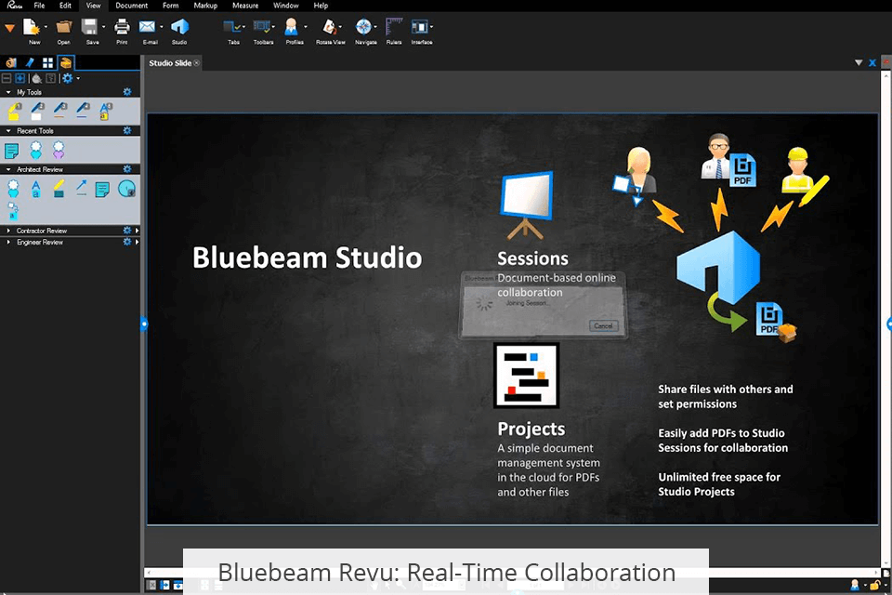Image resolution: width=892 pixels, height=595 pixels.
Task: Select the note tool in Recent Tools
Action: pos(11,151)
